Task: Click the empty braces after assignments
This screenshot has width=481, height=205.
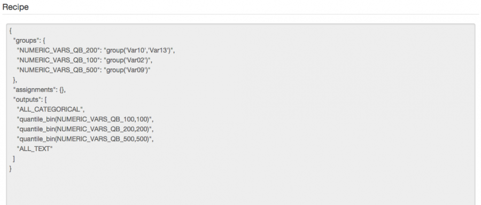Action: point(62,90)
